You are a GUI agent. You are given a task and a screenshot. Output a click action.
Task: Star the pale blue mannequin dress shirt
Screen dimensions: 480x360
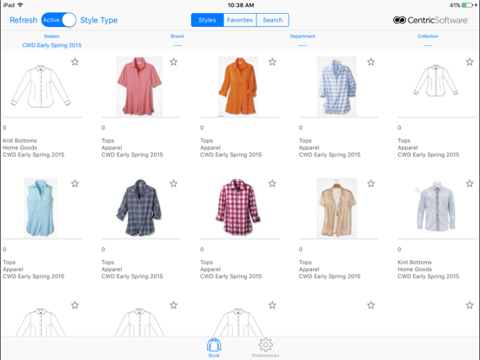point(470,183)
